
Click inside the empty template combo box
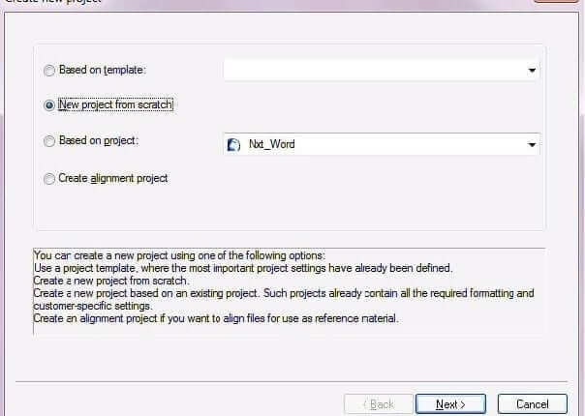click(x=382, y=70)
